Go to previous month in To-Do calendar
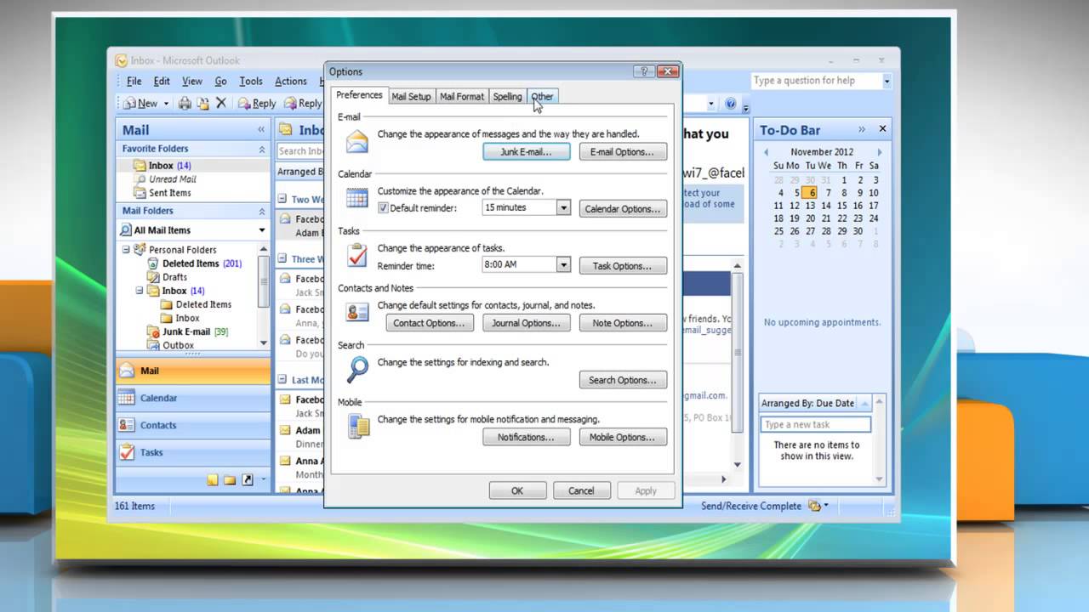1089x612 pixels. [766, 152]
